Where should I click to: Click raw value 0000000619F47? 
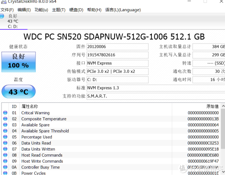click(x=203, y=161)
